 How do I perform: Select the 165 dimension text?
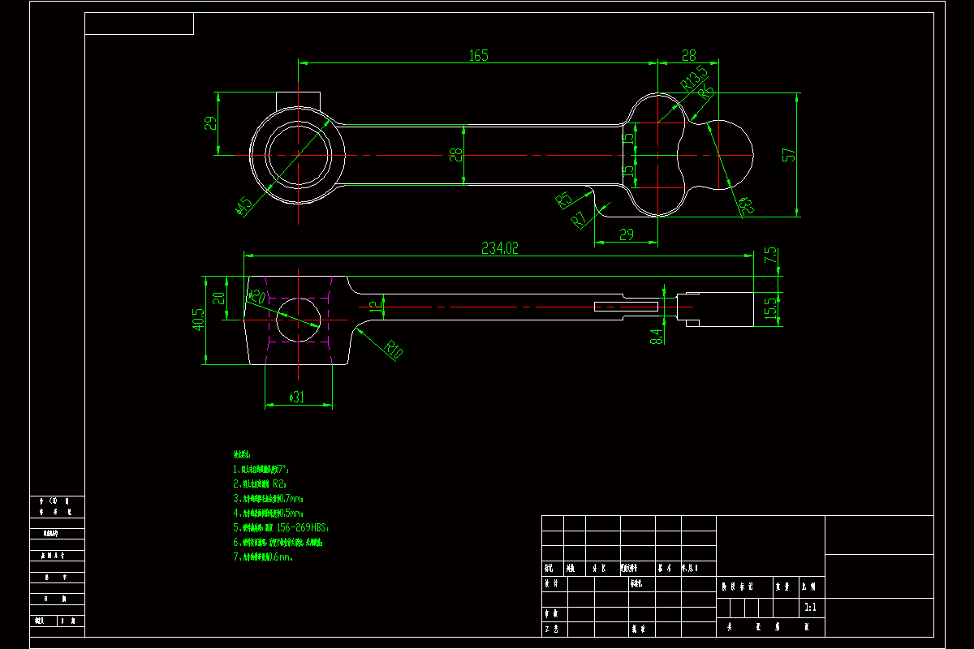[x=479, y=55]
